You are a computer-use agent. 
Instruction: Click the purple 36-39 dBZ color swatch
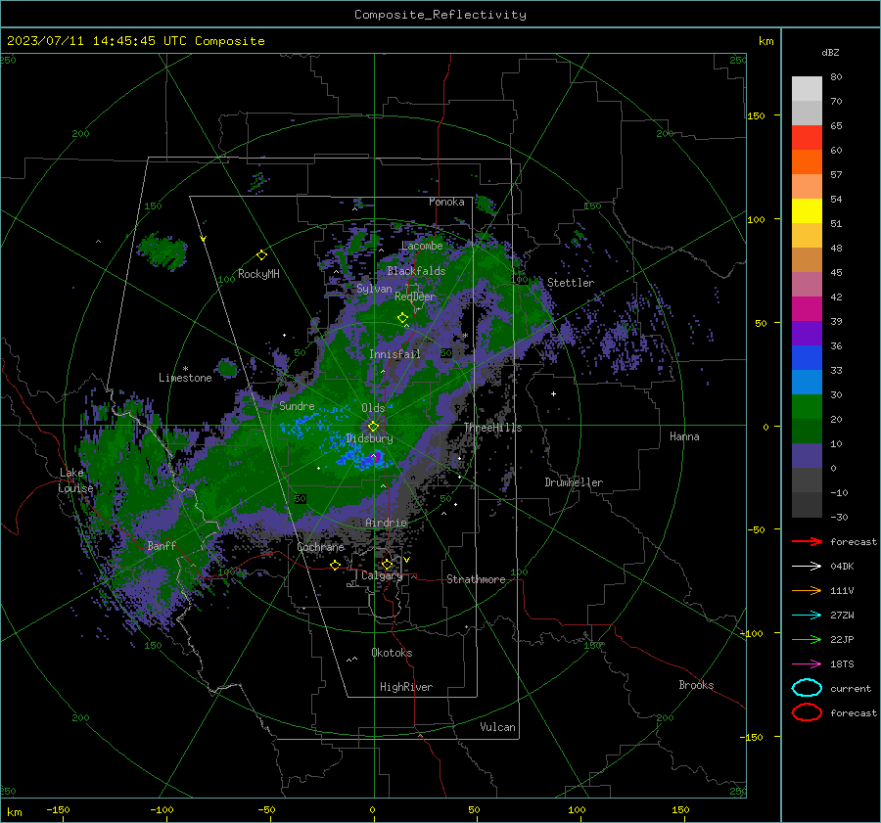(807, 334)
